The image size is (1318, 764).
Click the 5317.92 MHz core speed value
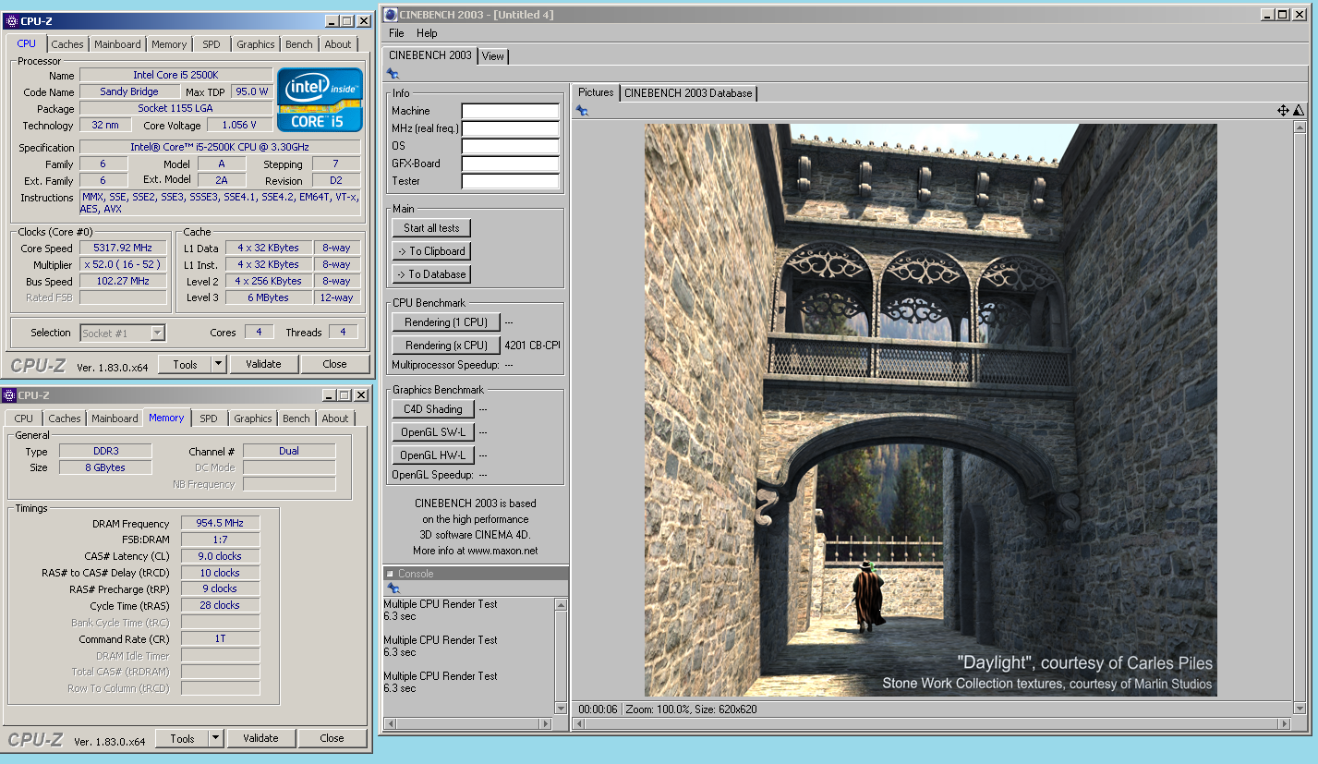coord(123,248)
